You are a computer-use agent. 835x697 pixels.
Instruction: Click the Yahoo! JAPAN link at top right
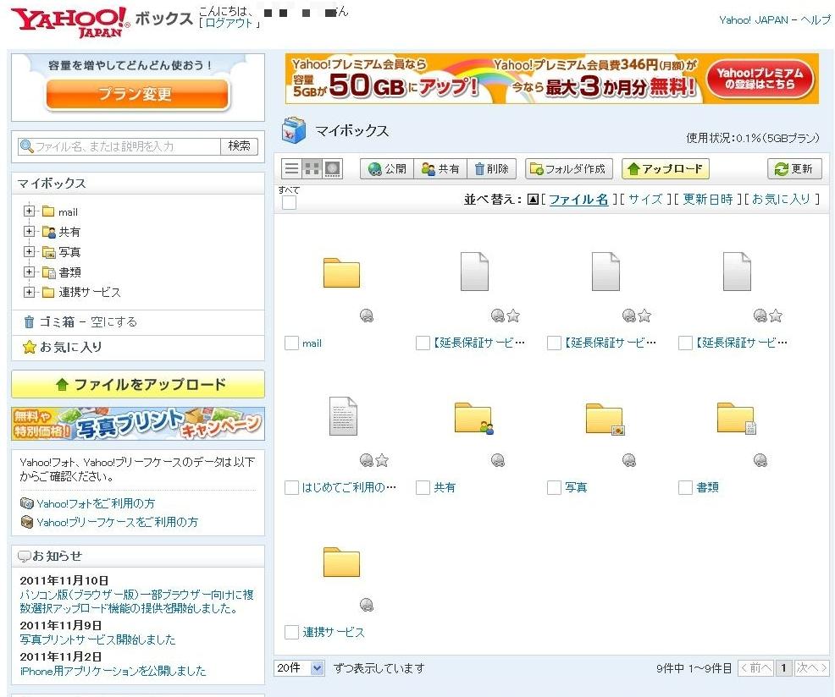(x=754, y=20)
